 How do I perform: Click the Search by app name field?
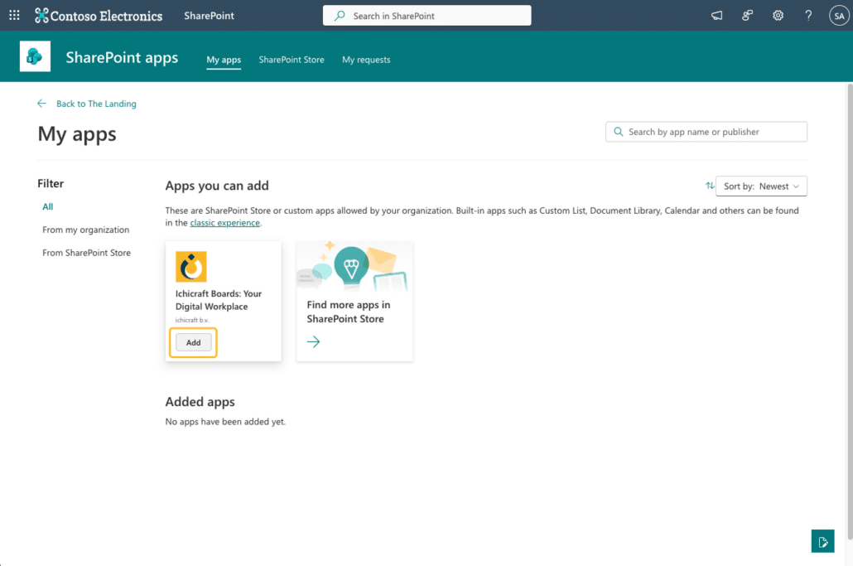(714, 132)
